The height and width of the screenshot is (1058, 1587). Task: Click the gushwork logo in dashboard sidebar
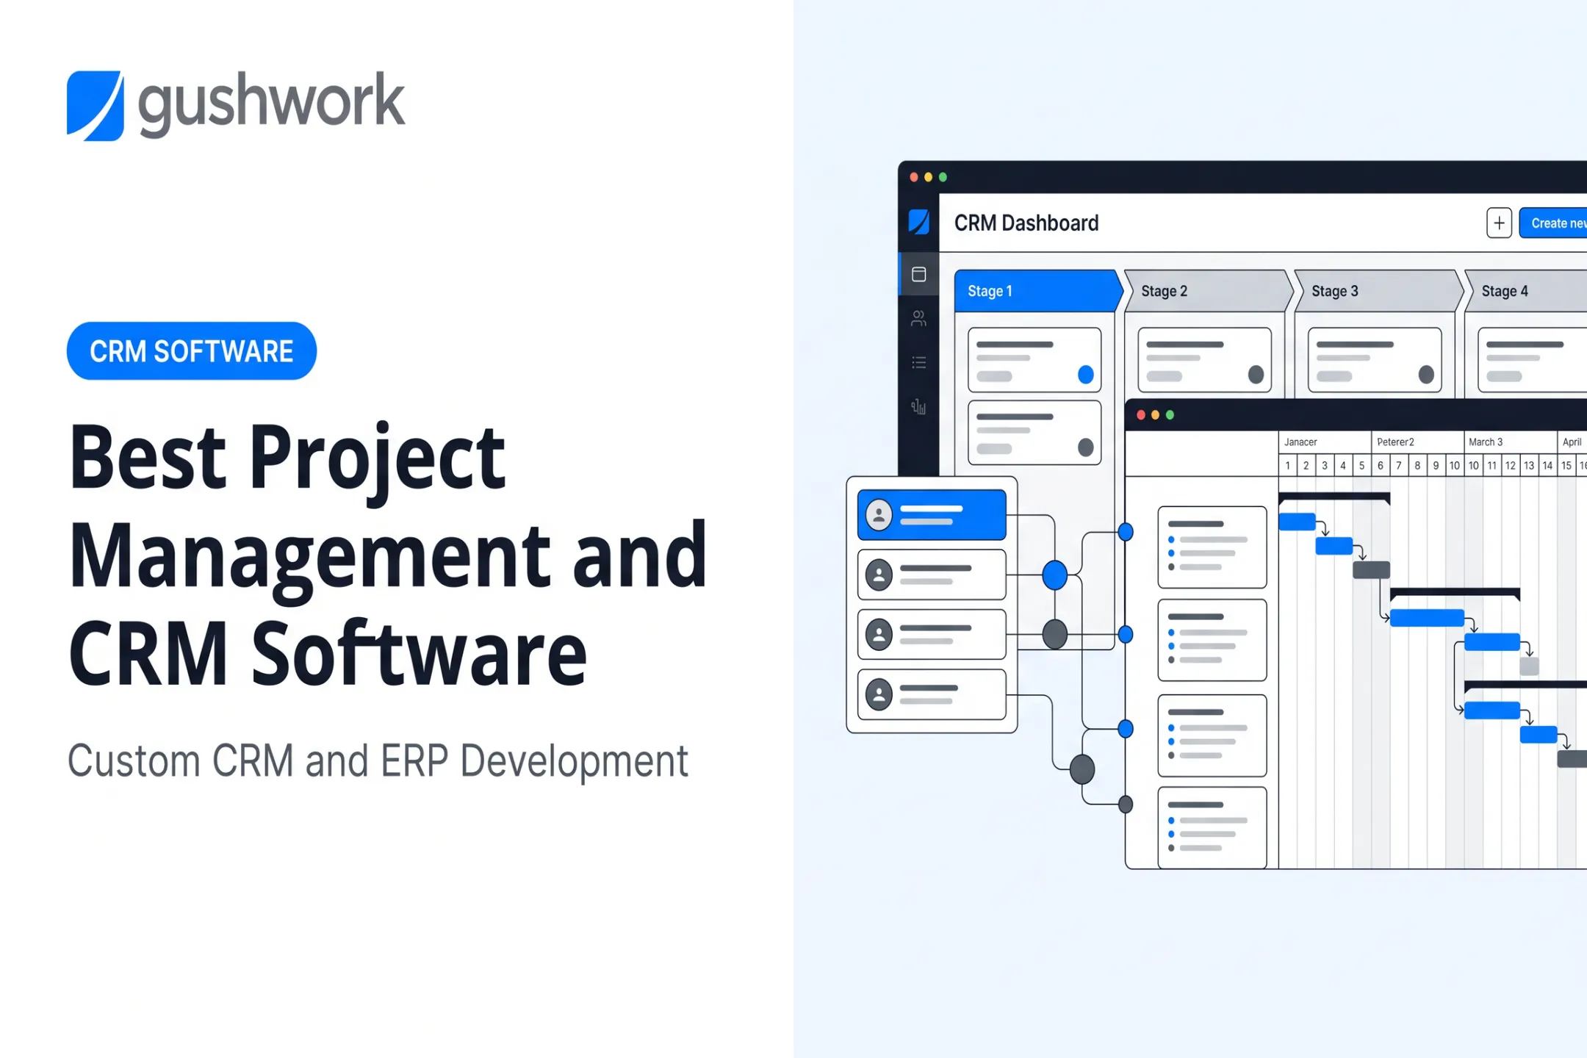point(918,222)
